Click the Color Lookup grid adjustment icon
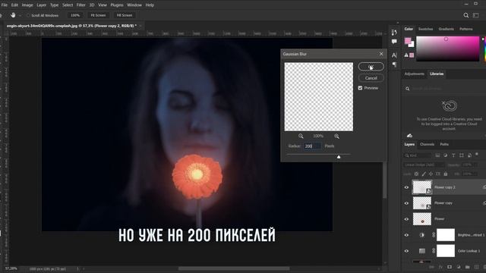Image resolution: width=486 pixels, height=273 pixels. click(x=422, y=251)
